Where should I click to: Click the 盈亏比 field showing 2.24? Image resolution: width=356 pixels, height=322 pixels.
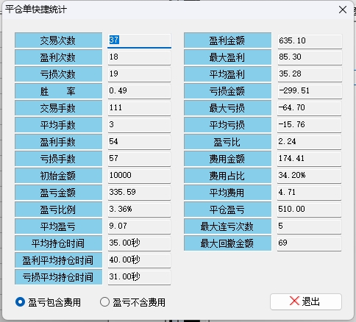pos(310,142)
